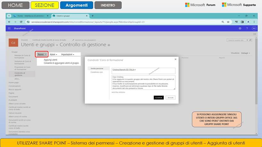
Task: Click the INDIETRO button
Action: (x=108, y=5)
